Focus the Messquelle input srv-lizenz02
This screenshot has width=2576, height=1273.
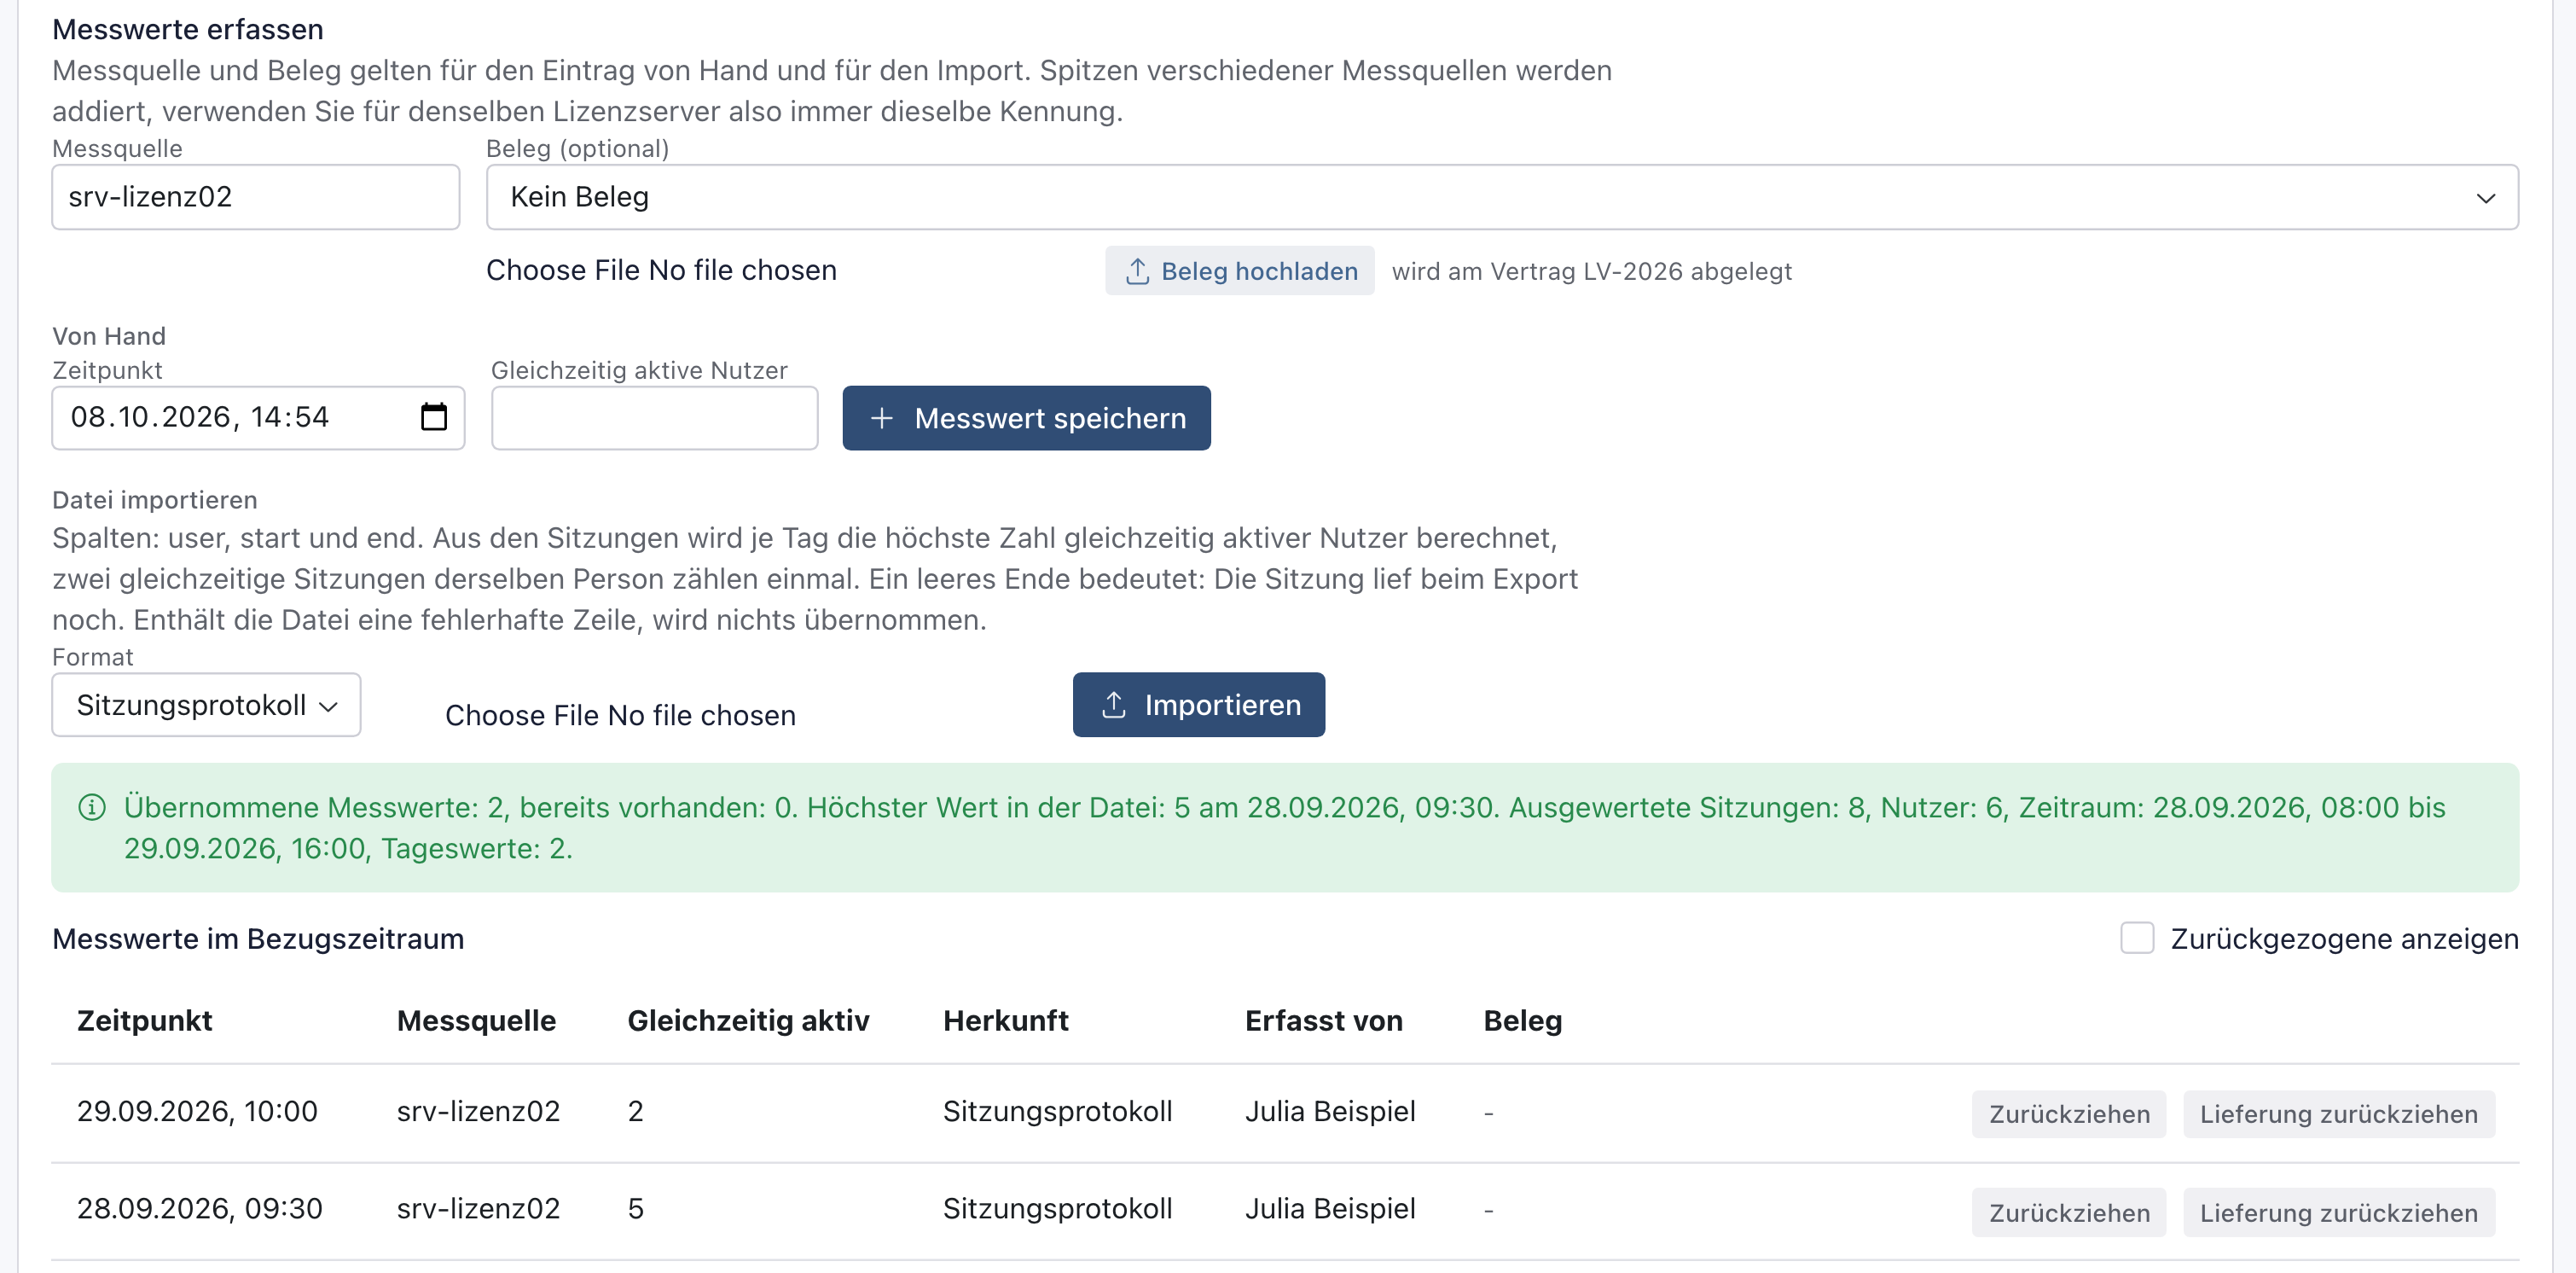point(256,197)
